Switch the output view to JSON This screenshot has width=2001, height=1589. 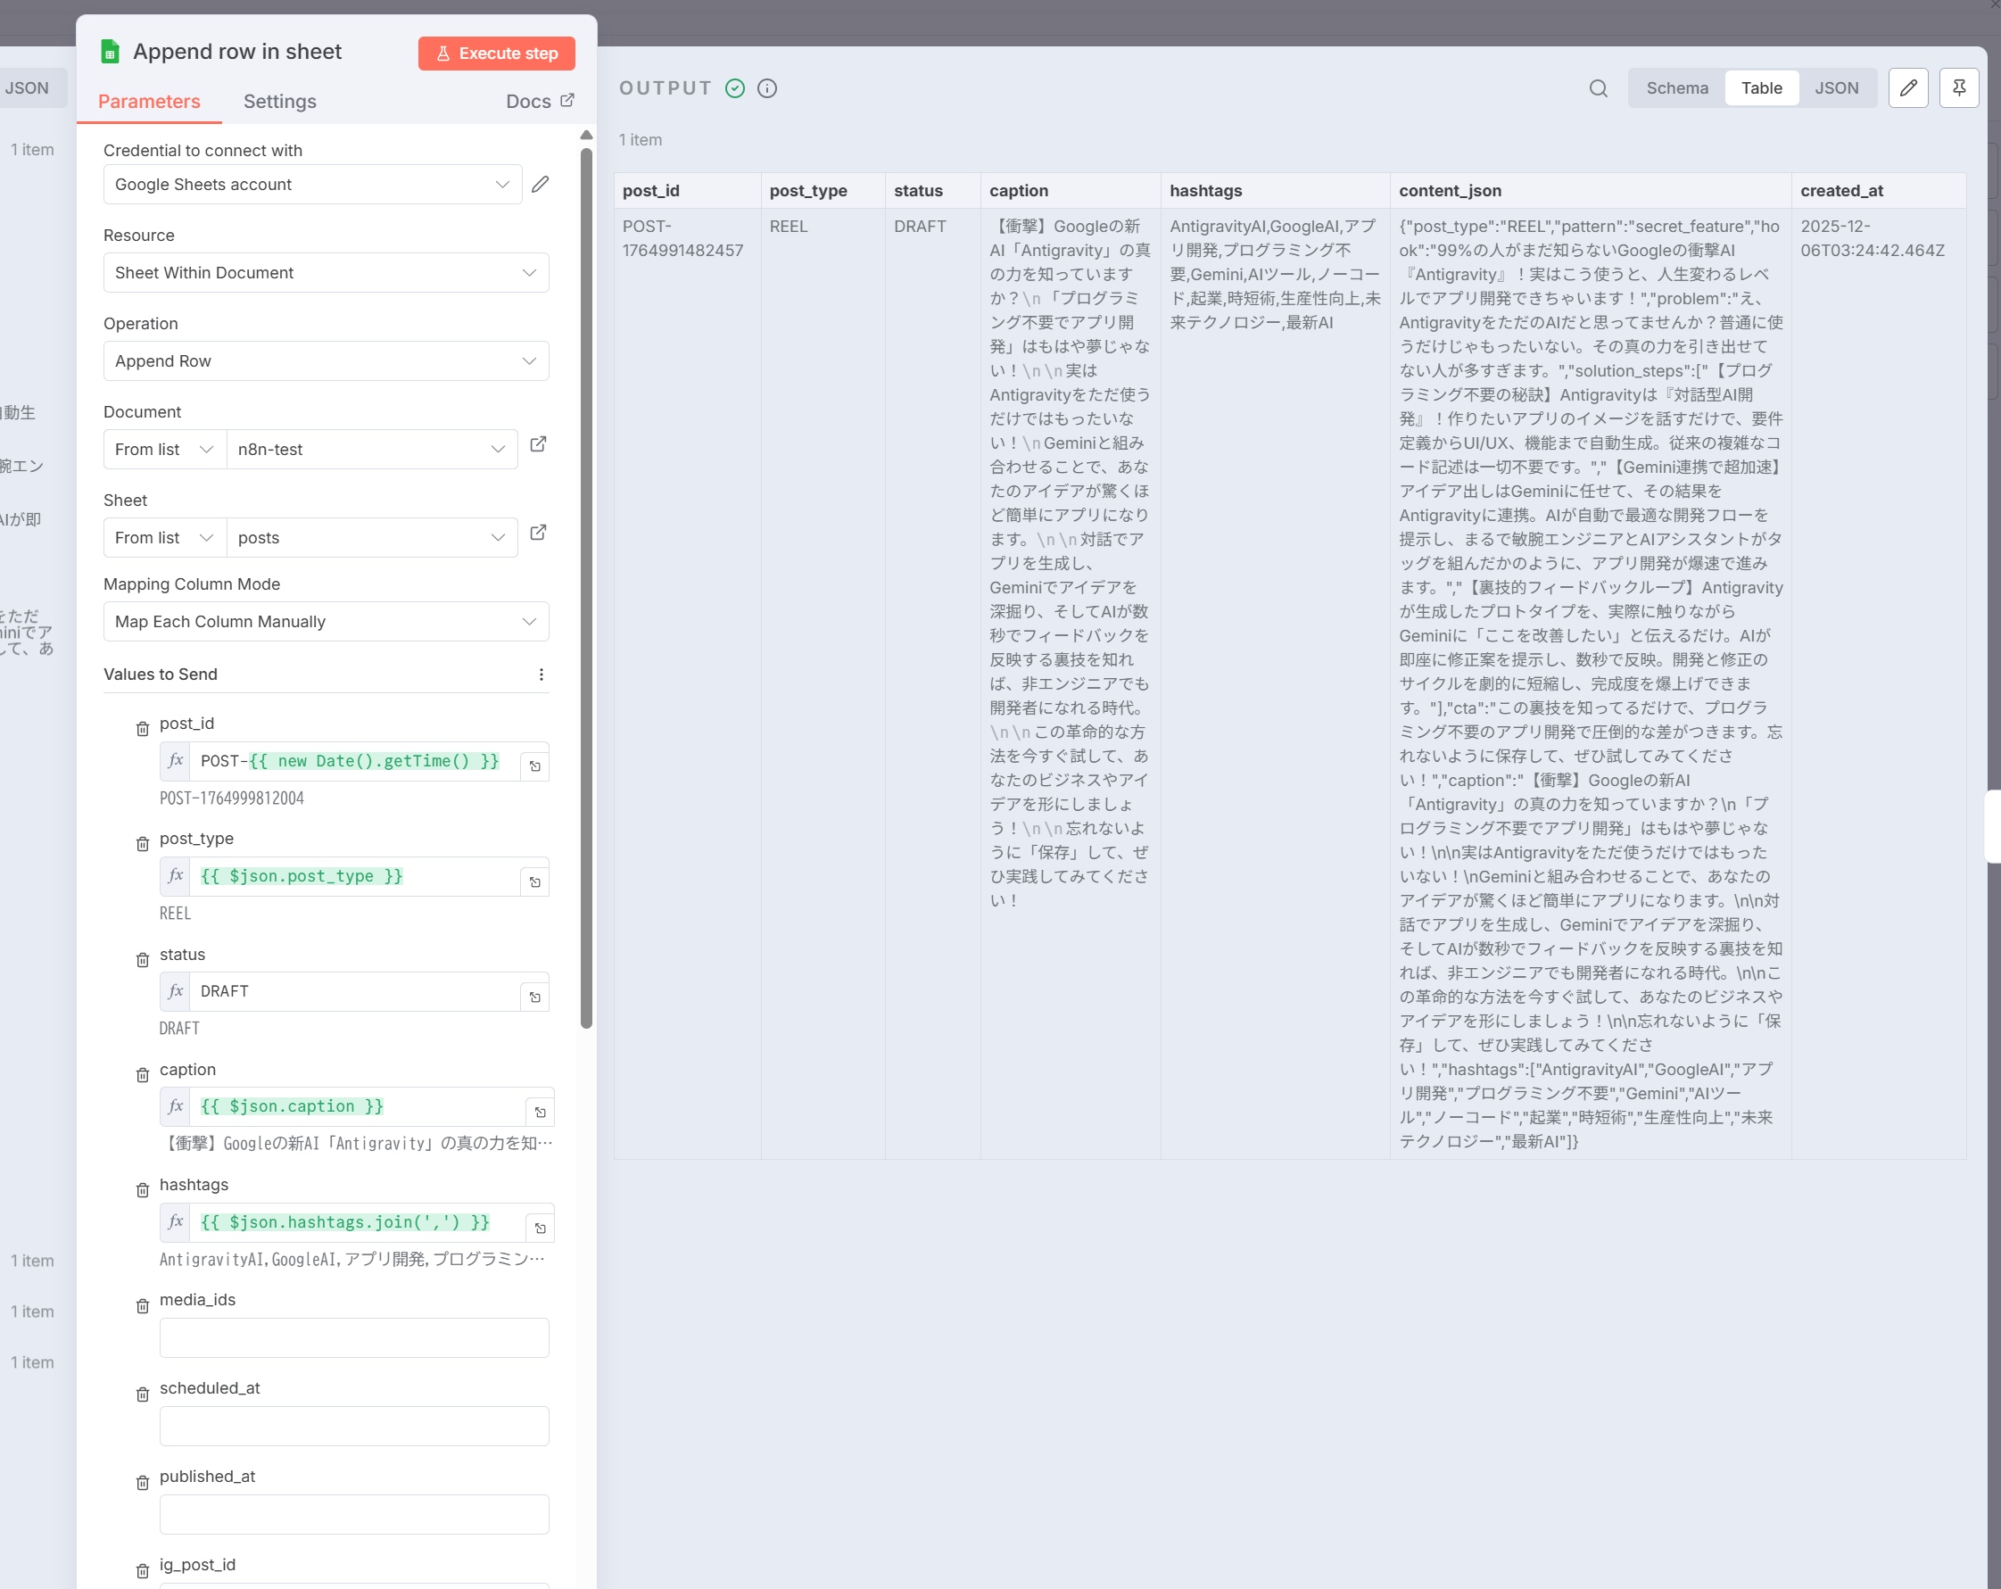tap(1836, 88)
